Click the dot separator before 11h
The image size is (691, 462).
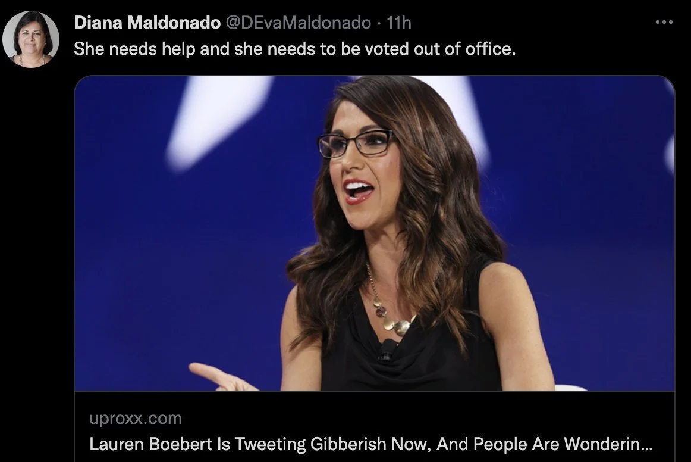(379, 23)
